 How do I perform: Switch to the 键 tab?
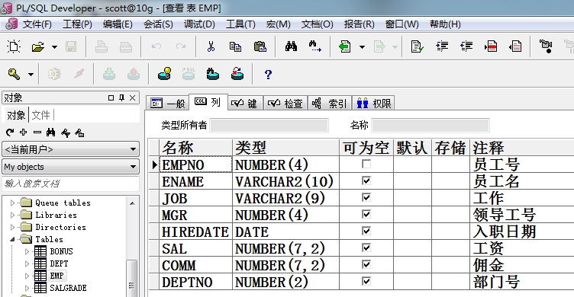point(244,104)
